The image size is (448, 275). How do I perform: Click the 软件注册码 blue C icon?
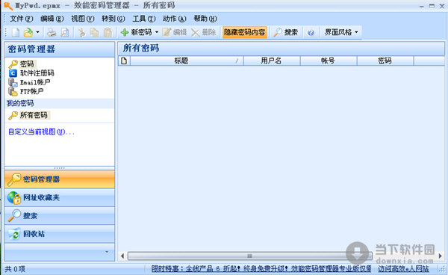[13, 73]
